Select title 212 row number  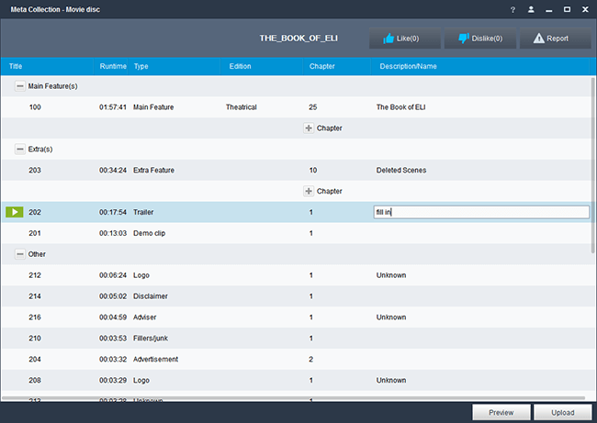click(x=35, y=275)
